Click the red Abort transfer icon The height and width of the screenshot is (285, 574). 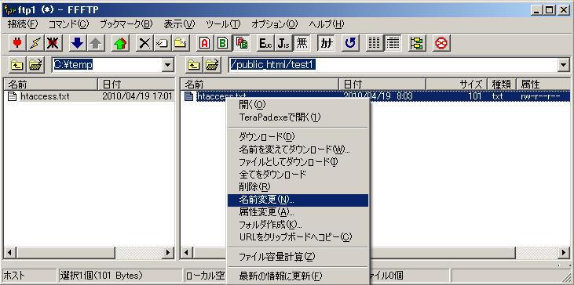(441, 43)
